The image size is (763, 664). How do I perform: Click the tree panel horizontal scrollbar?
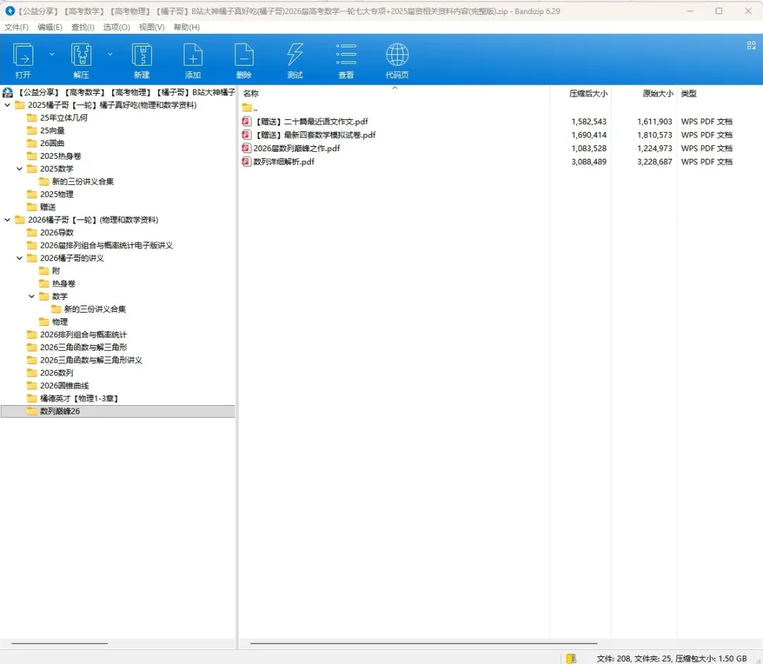pyautogui.click(x=59, y=644)
